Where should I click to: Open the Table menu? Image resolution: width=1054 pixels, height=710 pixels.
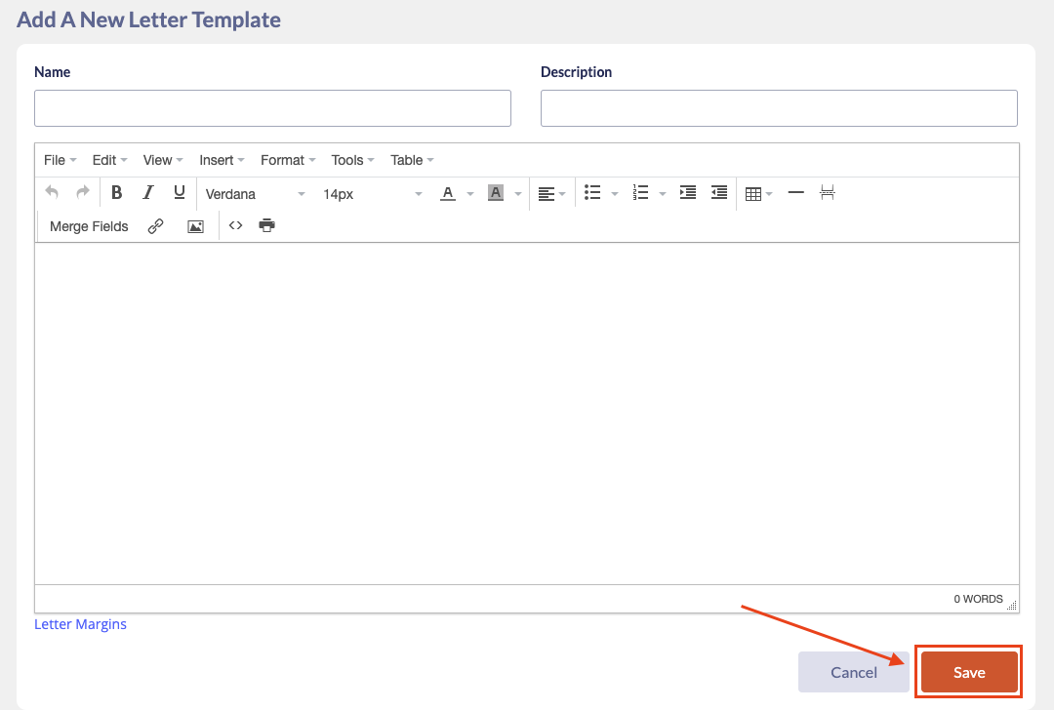tap(412, 160)
